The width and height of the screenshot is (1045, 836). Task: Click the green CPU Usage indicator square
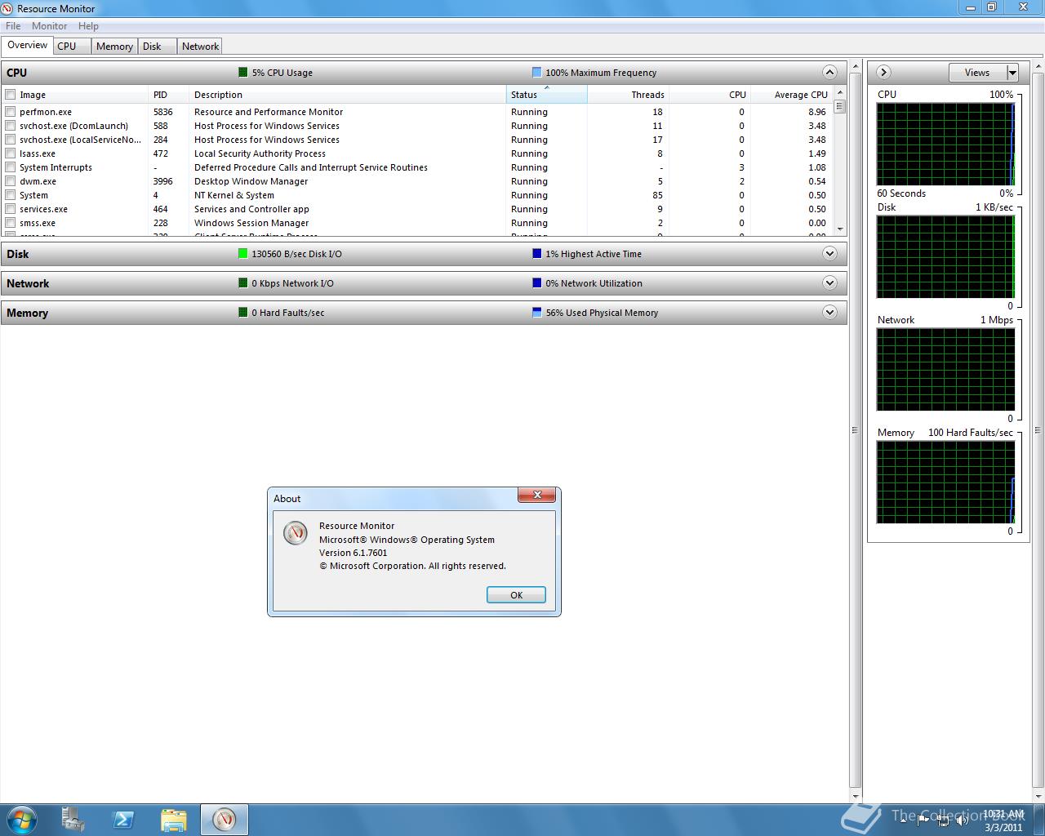242,72
